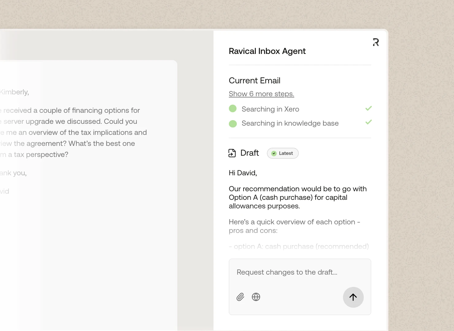This screenshot has width=454, height=331.
Task: Click the quick overview of each option text
Action: coord(294,226)
